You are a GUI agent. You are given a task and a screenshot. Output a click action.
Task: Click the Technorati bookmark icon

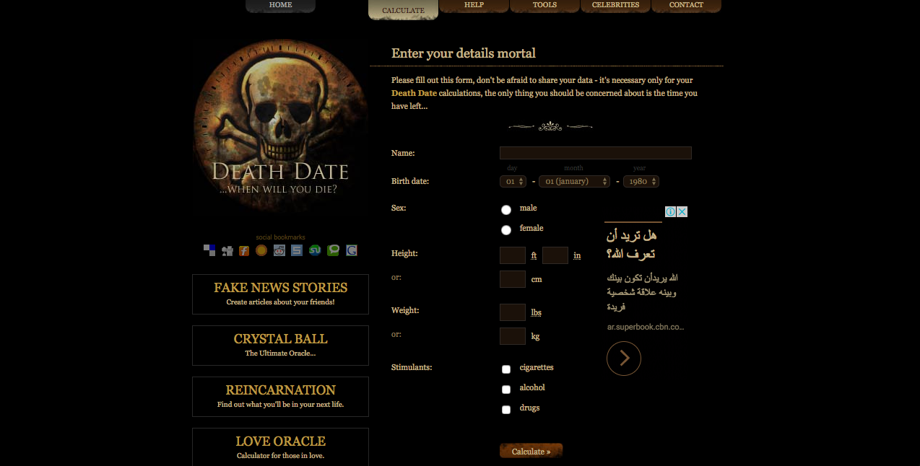pos(334,250)
